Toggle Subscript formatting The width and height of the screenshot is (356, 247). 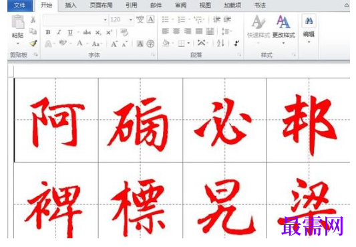[98, 33]
